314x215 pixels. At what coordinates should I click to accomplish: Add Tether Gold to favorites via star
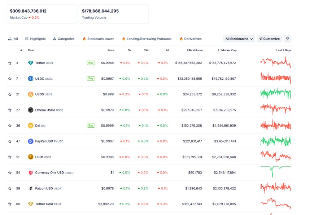click(10, 204)
